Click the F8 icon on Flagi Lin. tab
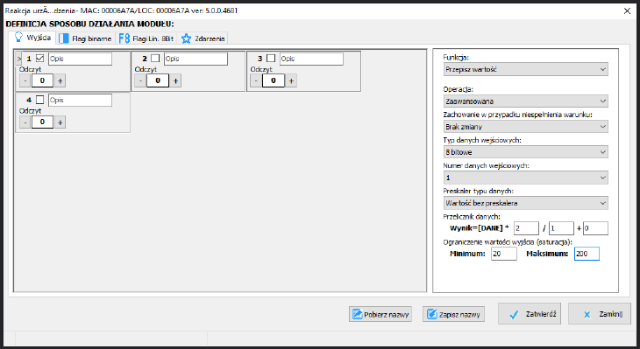 [x=124, y=38]
